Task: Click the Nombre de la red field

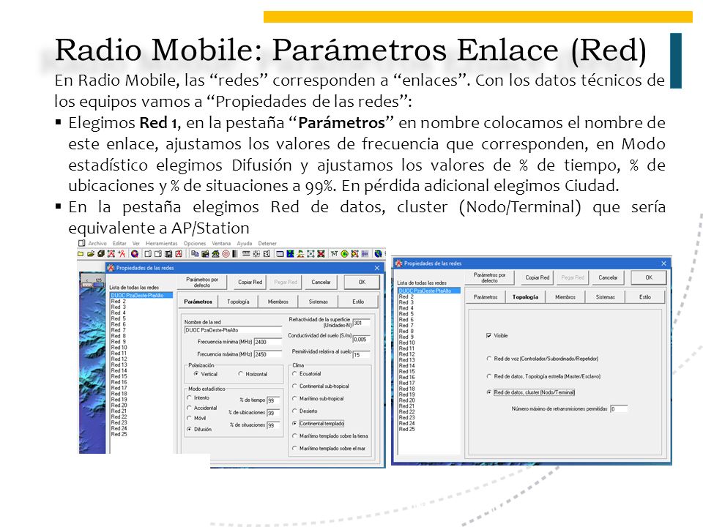Action: pyautogui.click(x=233, y=330)
